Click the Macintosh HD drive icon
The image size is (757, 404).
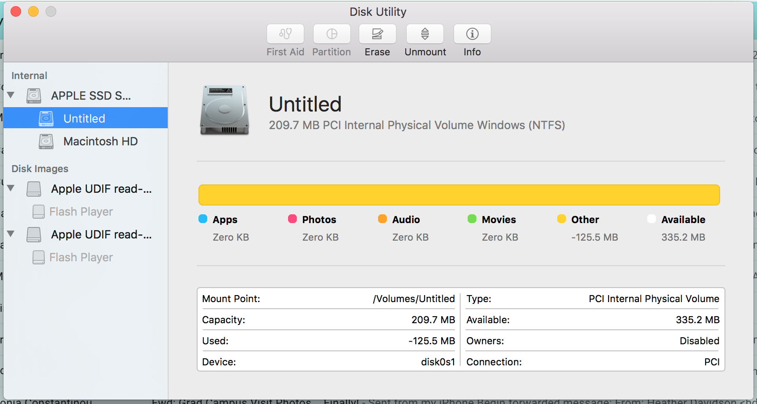45,141
